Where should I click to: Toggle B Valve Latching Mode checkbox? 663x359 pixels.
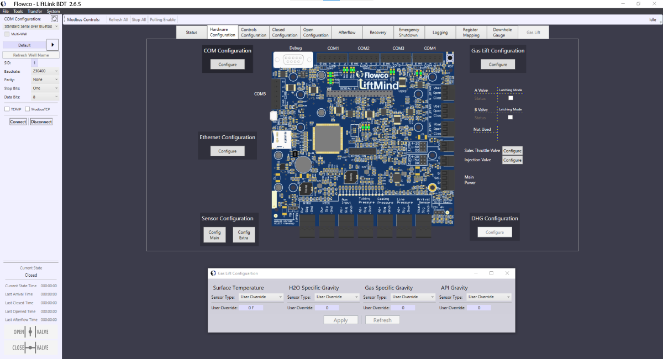point(511,117)
